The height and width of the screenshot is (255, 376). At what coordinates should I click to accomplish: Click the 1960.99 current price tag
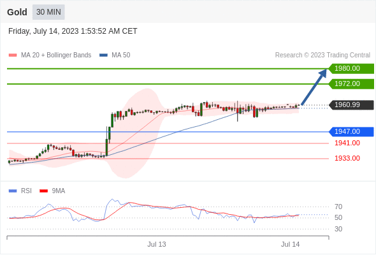point(351,105)
